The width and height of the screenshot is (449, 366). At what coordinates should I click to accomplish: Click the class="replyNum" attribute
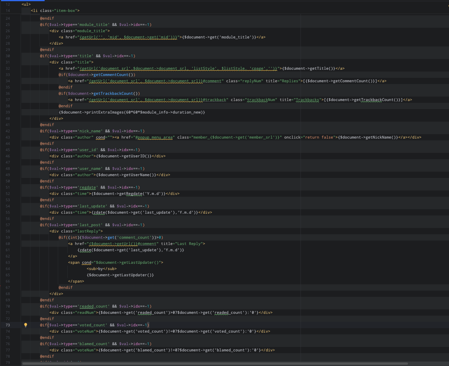(244, 81)
